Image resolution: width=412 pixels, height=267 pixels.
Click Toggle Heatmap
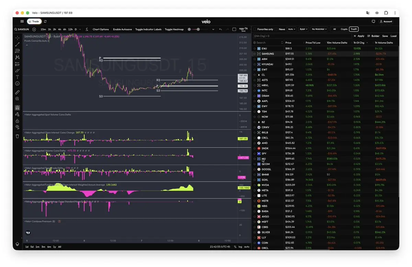(x=174, y=29)
